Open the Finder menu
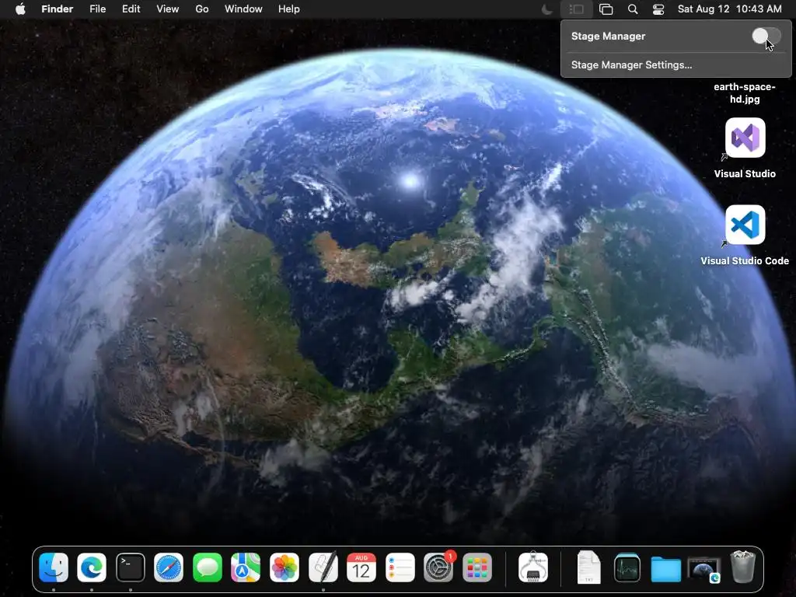Image resolution: width=796 pixels, height=597 pixels. click(57, 9)
